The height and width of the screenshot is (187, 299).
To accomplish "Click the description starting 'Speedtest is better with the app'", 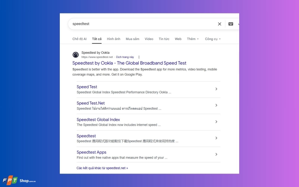I will (x=145, y=72).
